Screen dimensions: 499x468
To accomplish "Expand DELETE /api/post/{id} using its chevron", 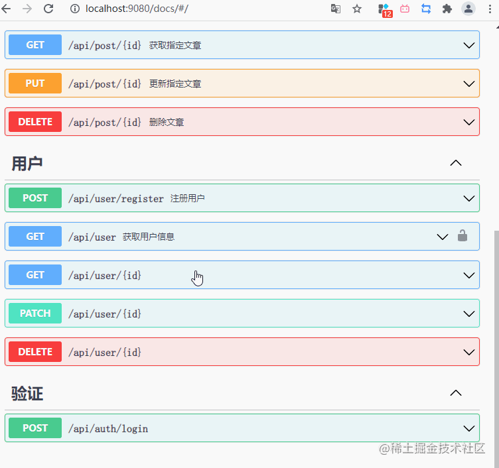I will pos(468,122).
